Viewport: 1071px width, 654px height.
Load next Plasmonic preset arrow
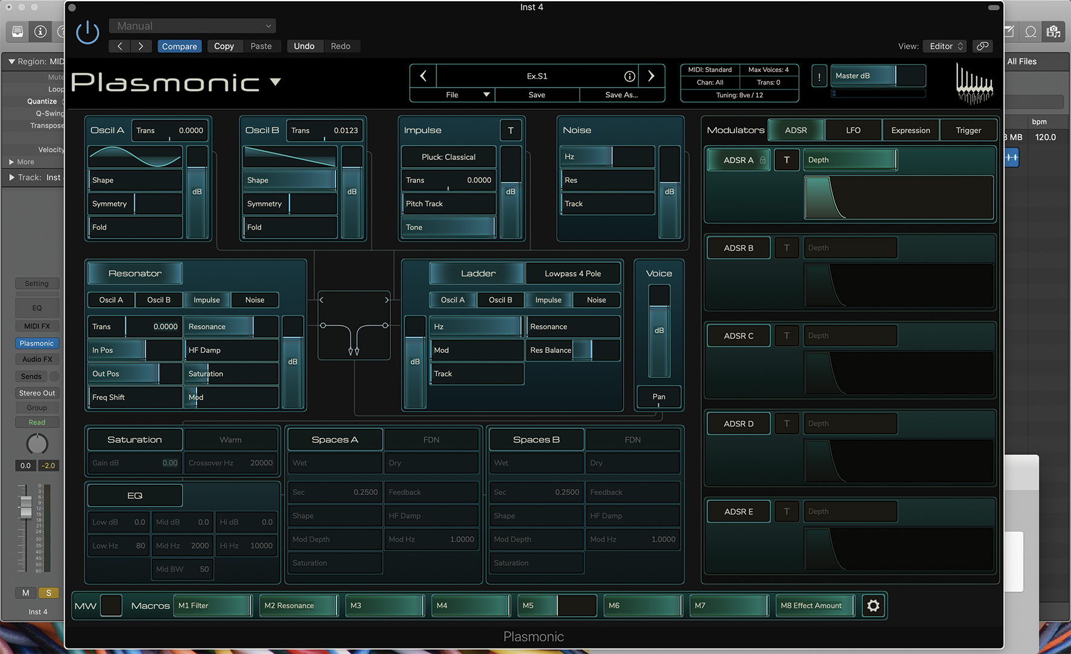pyautogui.click(x=652, y=76)
